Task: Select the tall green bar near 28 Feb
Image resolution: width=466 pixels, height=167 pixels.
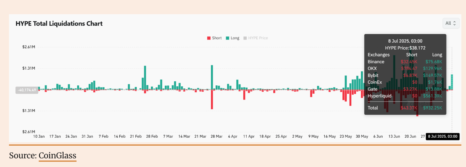Action: coord(145,77)
